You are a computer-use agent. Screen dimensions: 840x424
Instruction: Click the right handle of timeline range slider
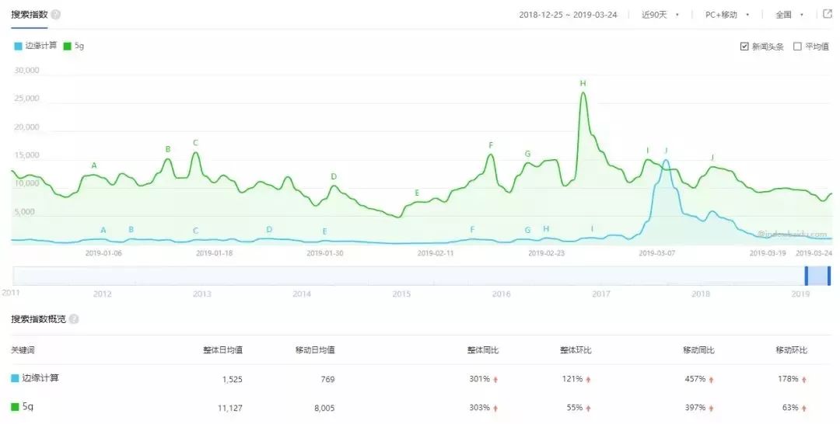[829, 276]
